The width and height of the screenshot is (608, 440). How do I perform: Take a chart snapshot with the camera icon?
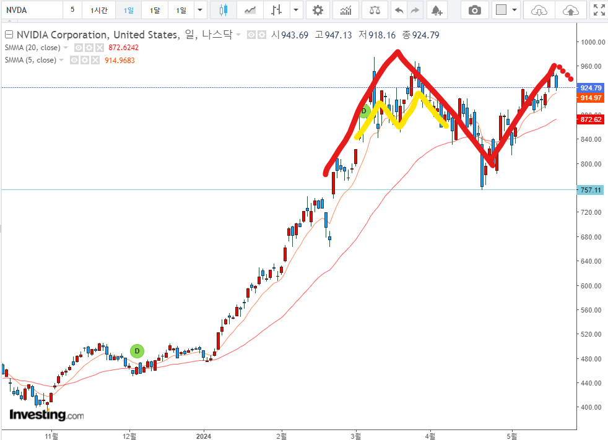click(x=475, y=10)
